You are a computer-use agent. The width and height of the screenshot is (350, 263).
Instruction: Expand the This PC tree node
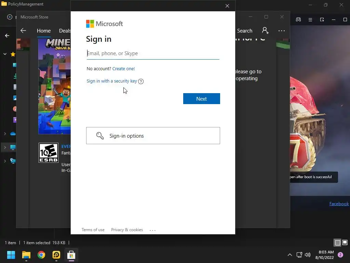(5, 147)
